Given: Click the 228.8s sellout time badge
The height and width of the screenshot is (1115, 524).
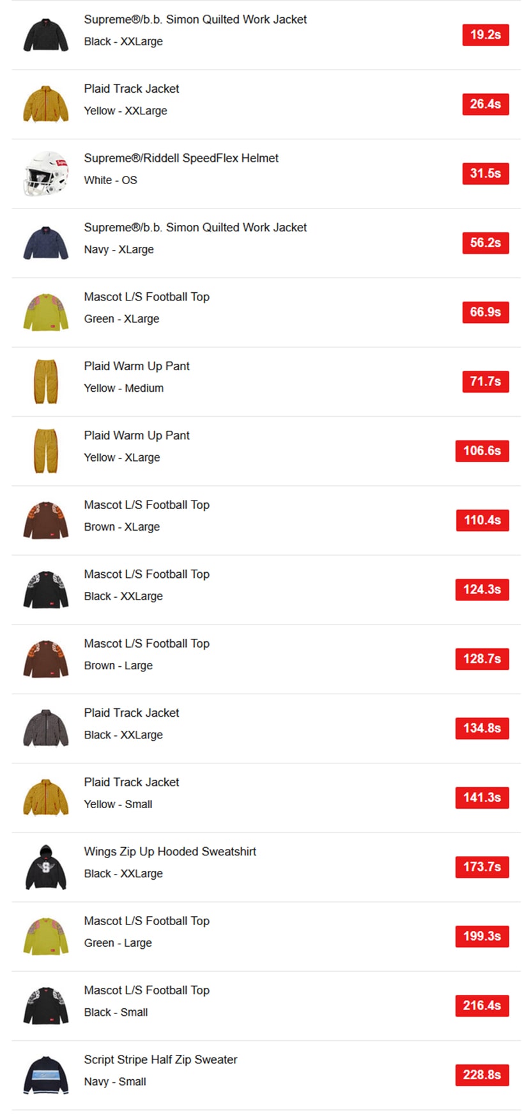Looking at the screenshot, I should [482, 1075].
